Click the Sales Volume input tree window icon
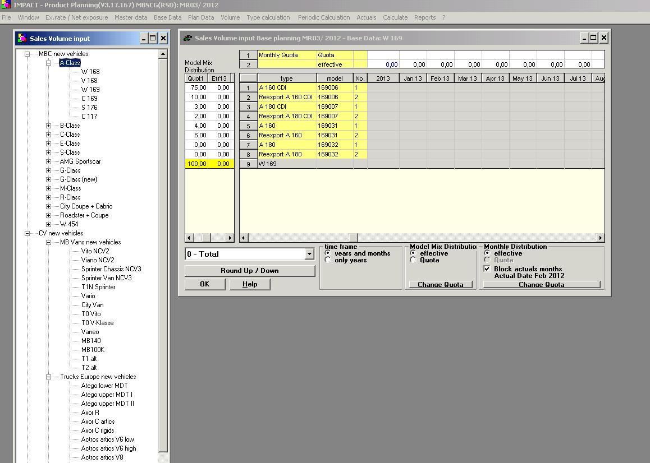Viewport: 650px width, 463px height. pos(22,38)
